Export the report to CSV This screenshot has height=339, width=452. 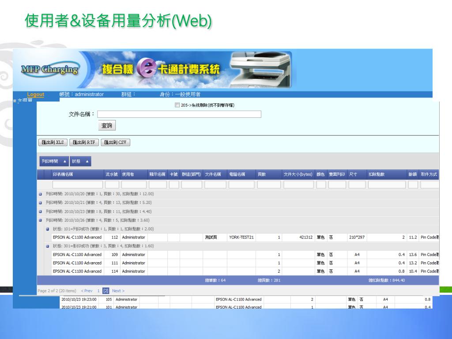click(115, 143)
